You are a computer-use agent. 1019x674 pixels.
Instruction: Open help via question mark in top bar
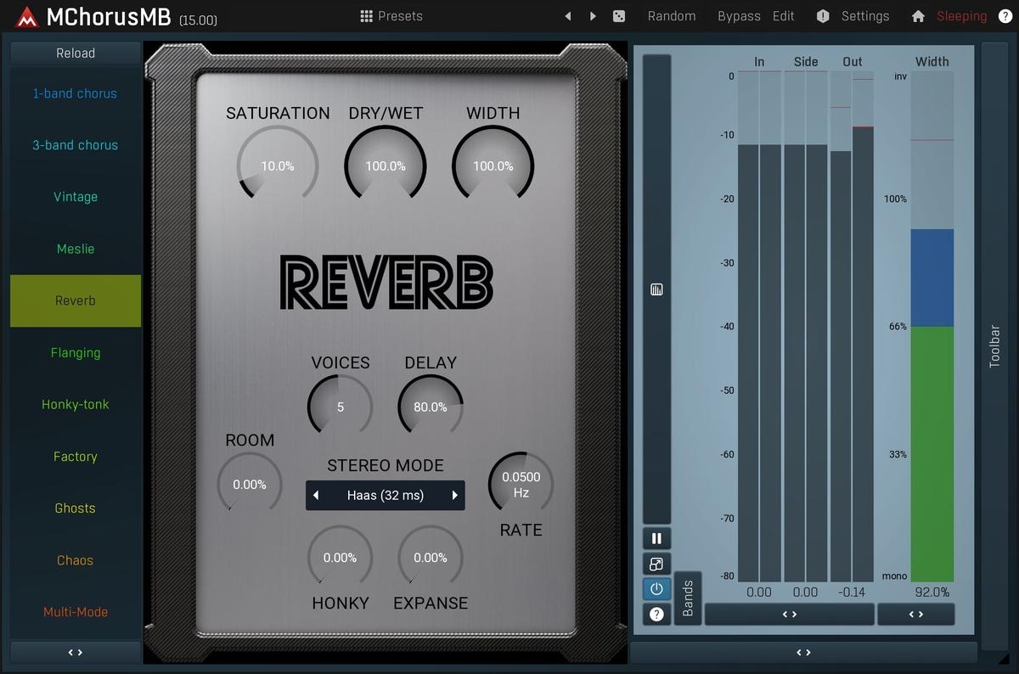click(1005, 16)
